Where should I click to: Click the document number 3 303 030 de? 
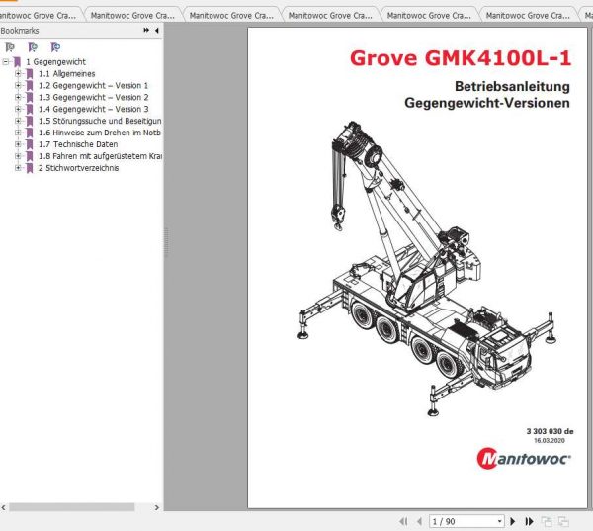point(550,431)
